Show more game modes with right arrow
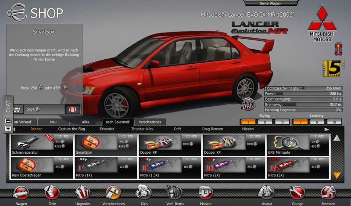The height and width of the screenshot is (206, 351). click(x=326, y=130)
